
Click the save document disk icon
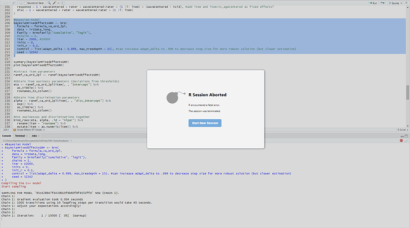point(20,3)
